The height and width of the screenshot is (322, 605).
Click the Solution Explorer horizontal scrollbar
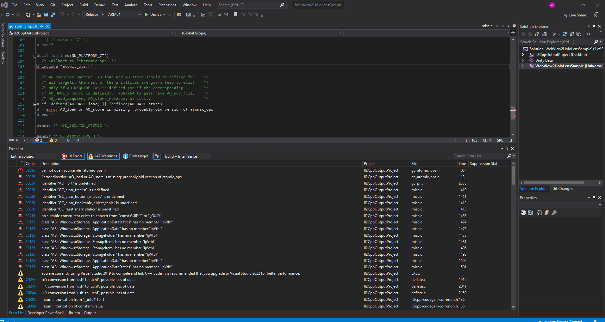(x=554, y=183)
